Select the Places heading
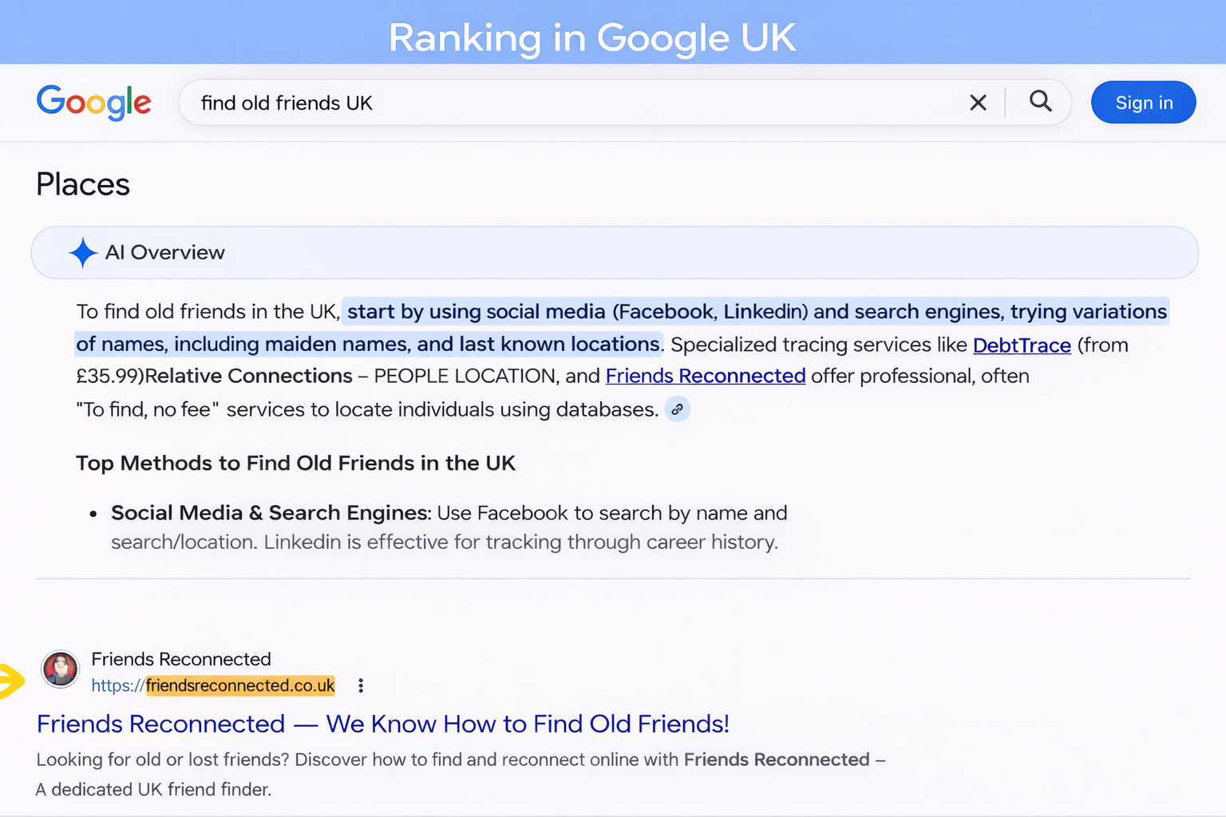Screen dimensions: 1226x817 click(x=83, y=184)
